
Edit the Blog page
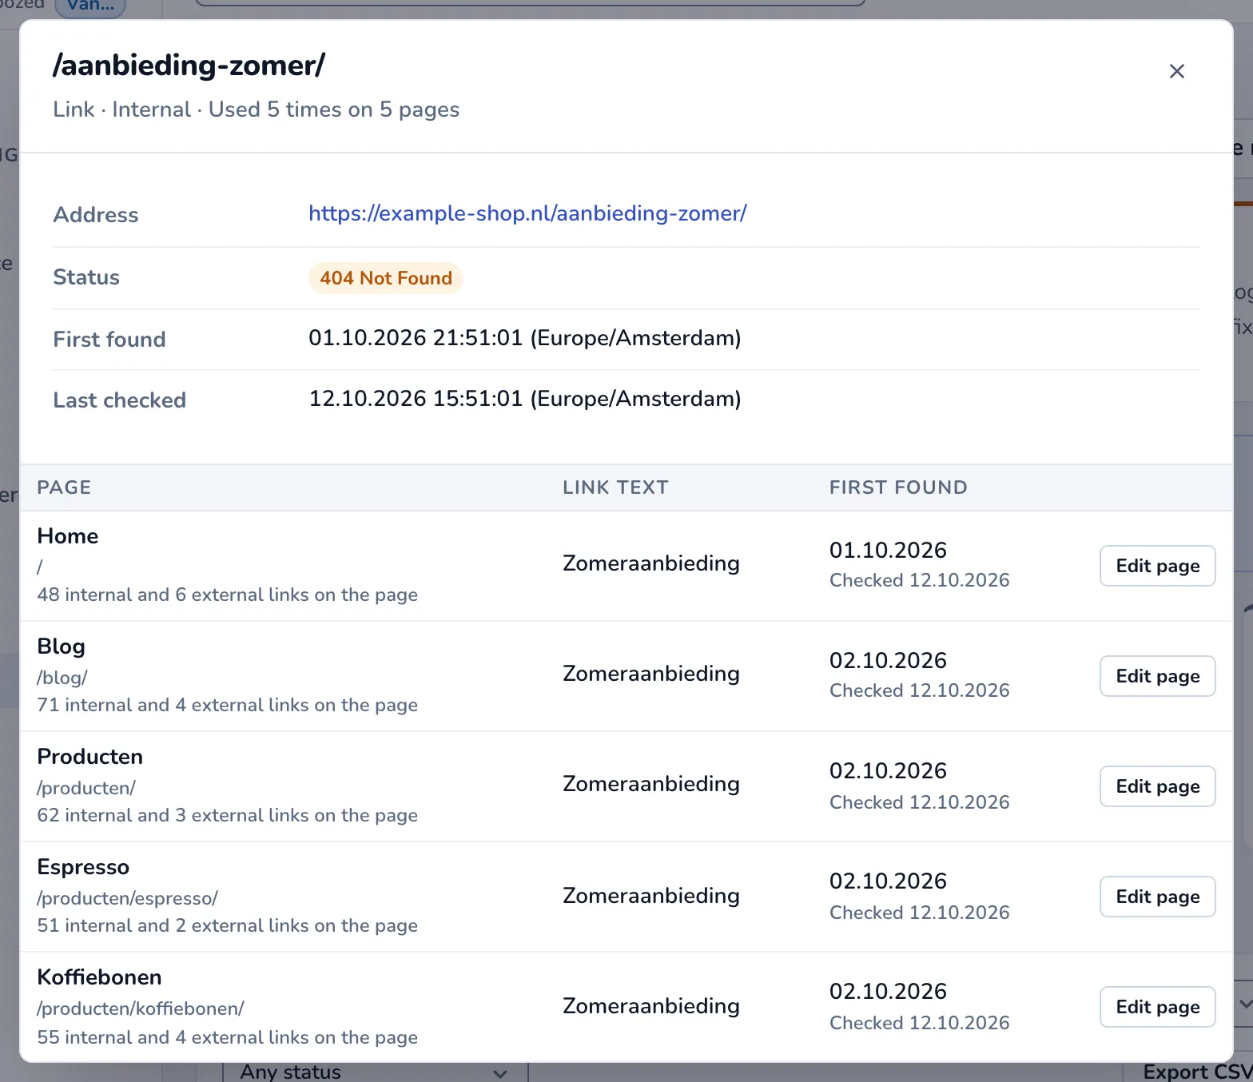point(1157,676)
